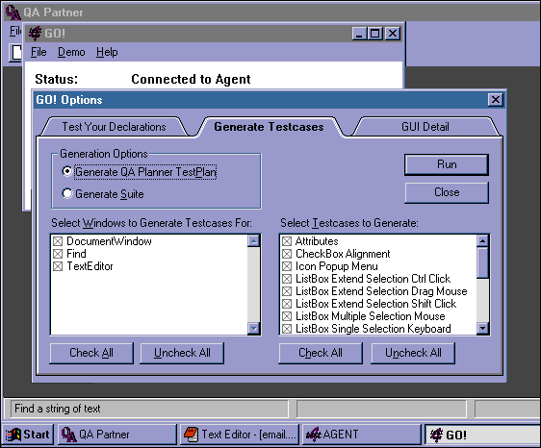
Task: Click Check All under windows list
Action: coord(91,353)
